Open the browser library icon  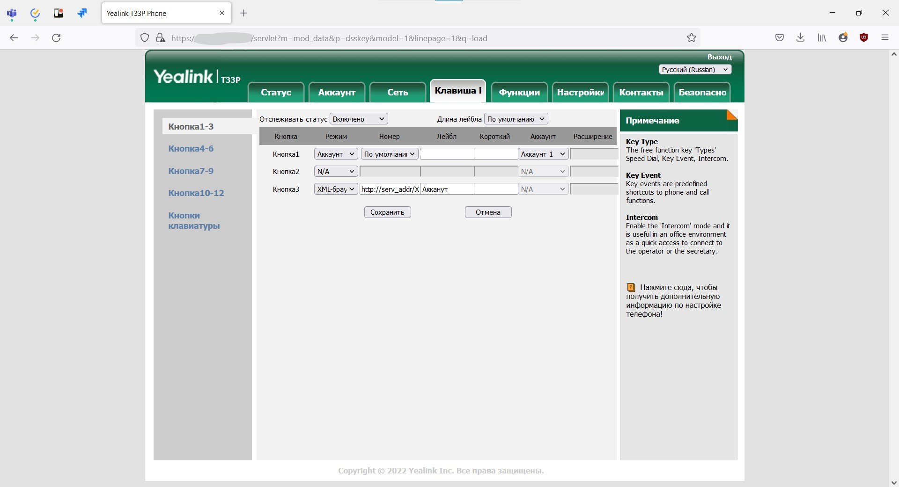(822, 38)
